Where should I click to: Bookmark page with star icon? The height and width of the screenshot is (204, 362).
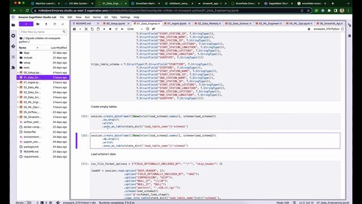click(308, 11)
